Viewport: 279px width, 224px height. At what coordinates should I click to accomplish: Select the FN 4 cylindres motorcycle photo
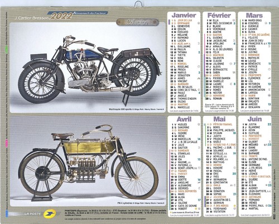pos(88,161)
